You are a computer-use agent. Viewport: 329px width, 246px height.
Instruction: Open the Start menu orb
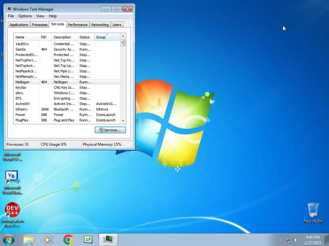[9, 240]
